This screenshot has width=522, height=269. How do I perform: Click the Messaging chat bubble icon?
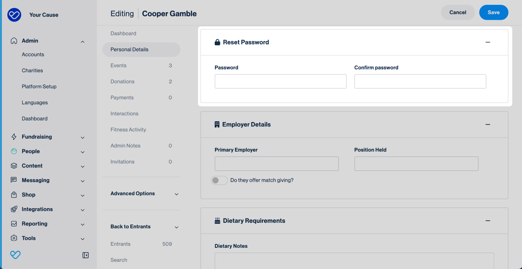click(x=14, y=180)
